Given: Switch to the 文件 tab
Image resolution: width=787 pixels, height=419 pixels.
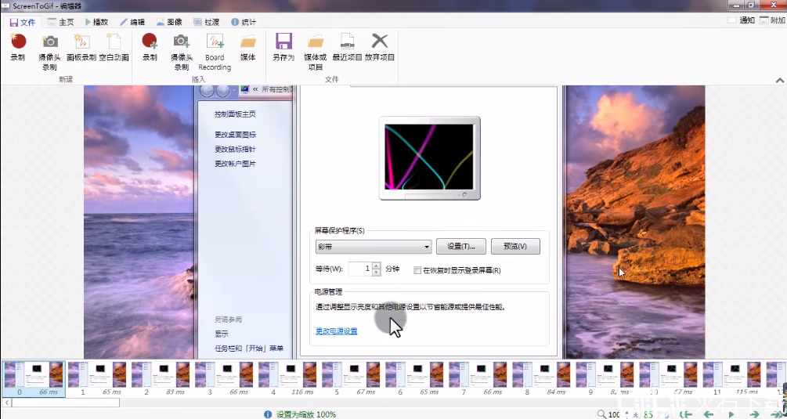Looking at the screenshot, I should tap(23, 22).
